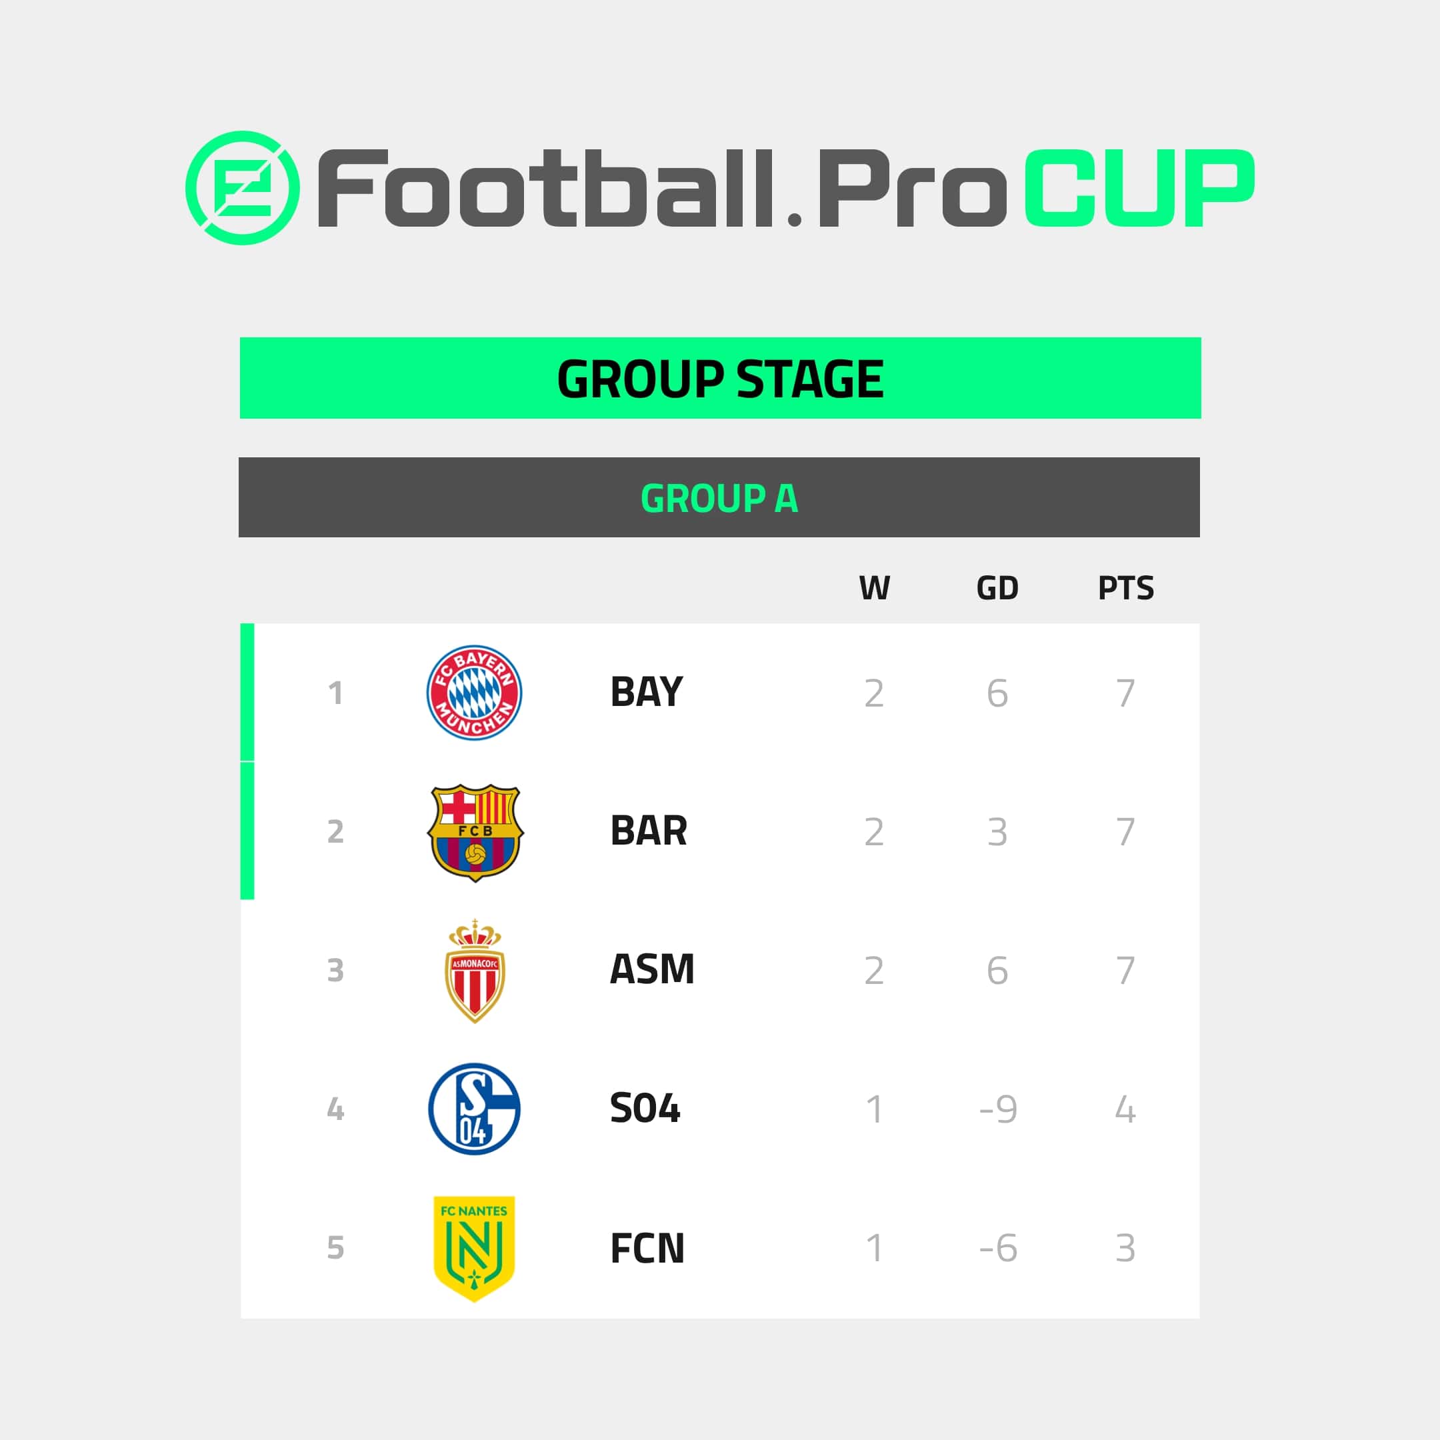Click the green CUP text in title

click(1139, 188)
